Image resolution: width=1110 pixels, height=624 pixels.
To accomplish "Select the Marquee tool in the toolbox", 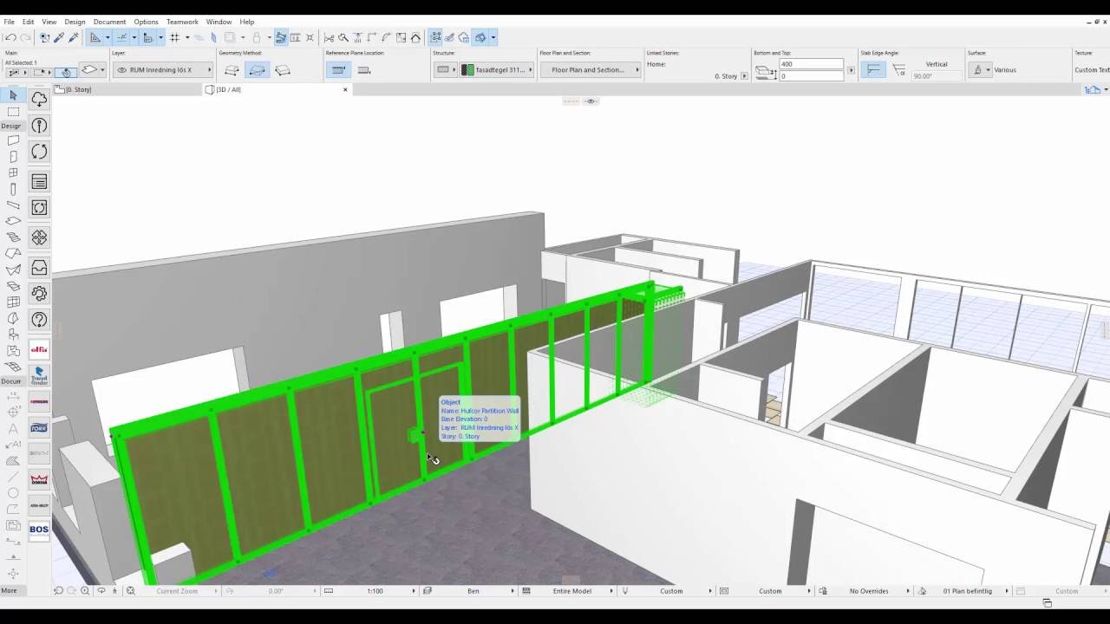I will (x=13, y=112).
